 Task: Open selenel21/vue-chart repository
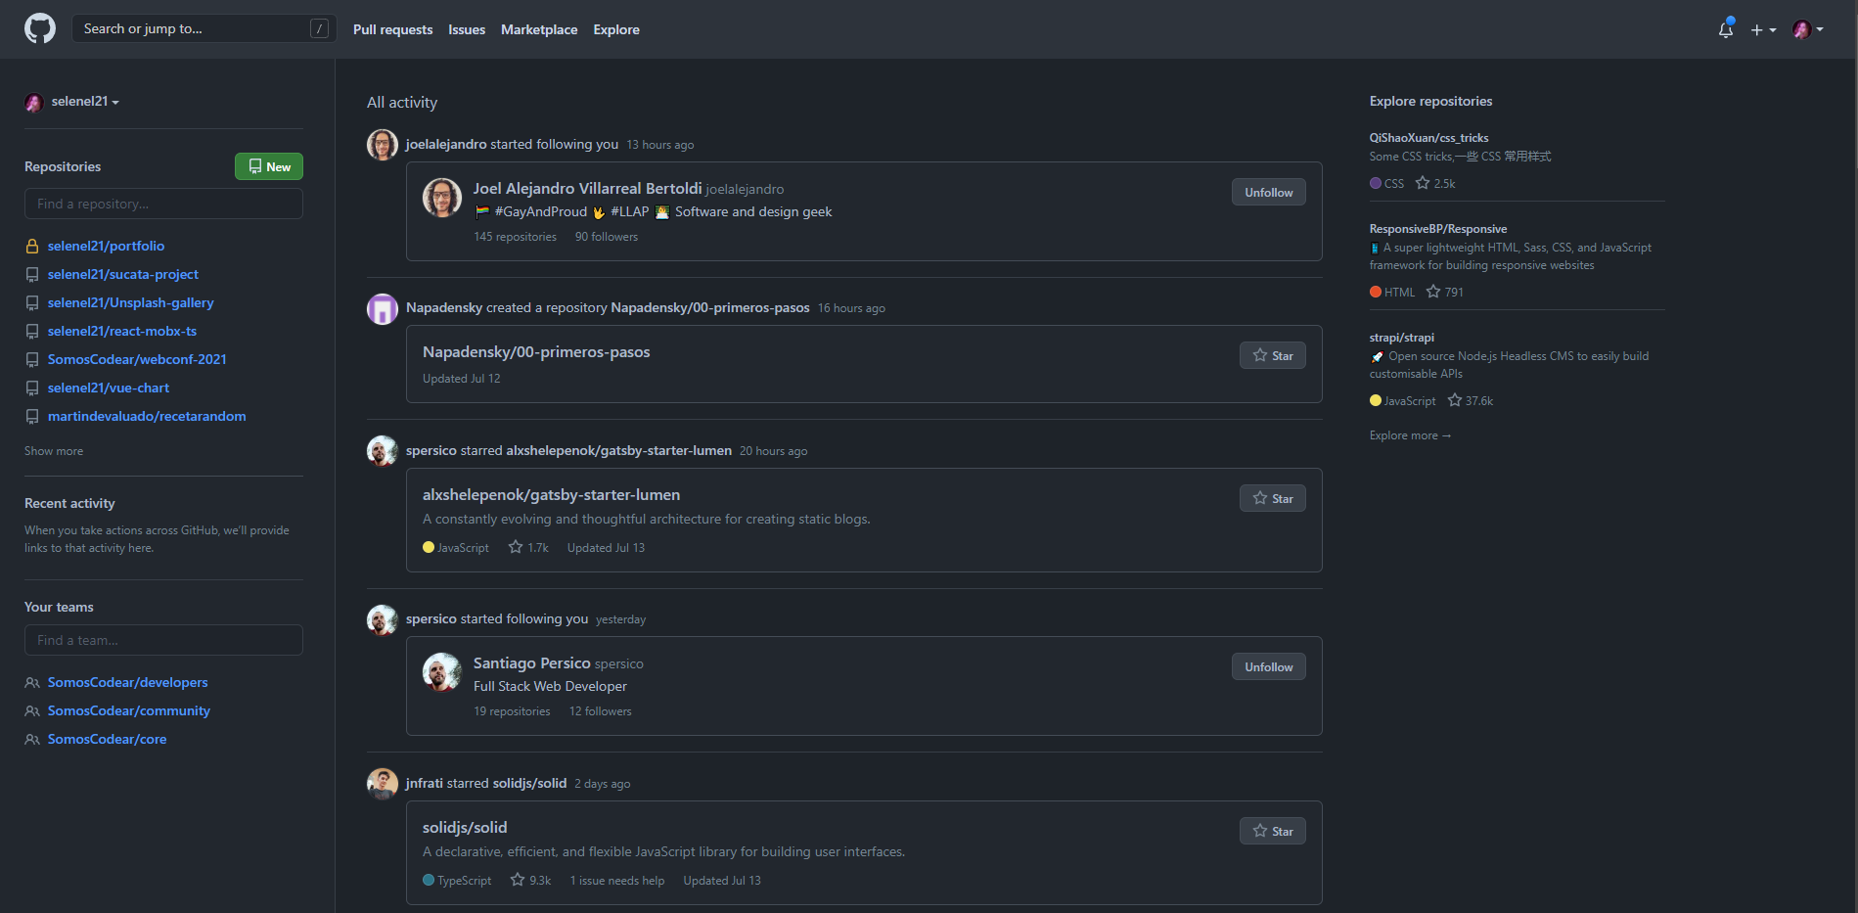pyautogui.click(x=109, y=388)
